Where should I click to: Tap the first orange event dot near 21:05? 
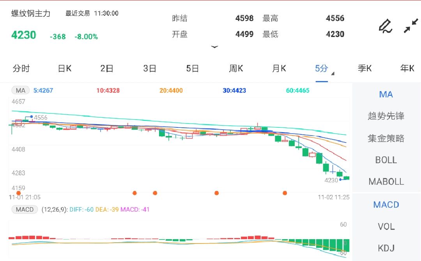tap(19, 193)
